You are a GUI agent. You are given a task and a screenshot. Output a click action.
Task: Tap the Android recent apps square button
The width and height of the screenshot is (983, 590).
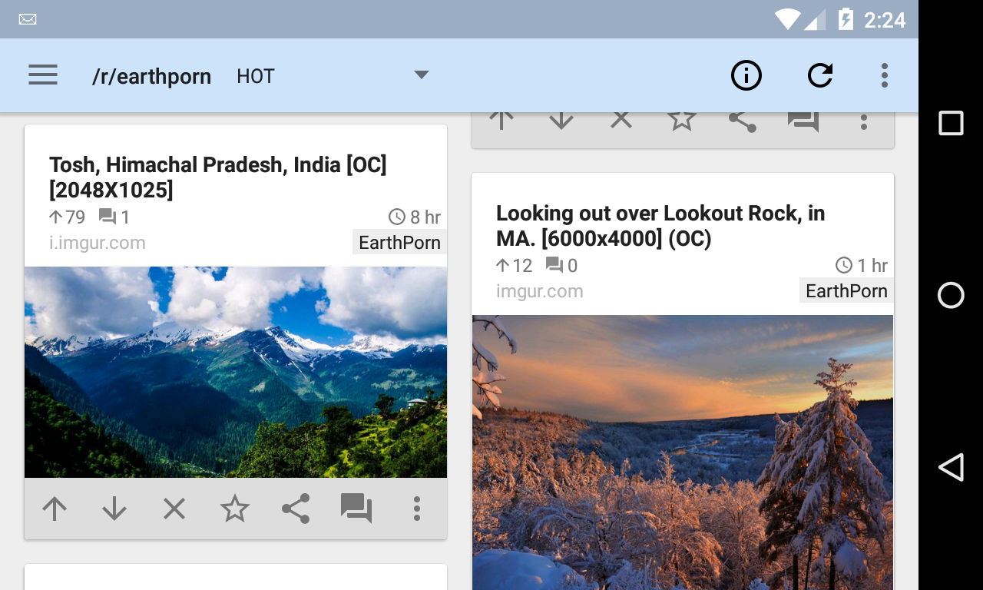pyautogui.click(x=951, y=123)
